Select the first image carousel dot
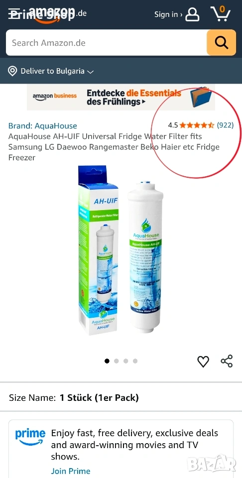The image size is (242, 478). 107,361
